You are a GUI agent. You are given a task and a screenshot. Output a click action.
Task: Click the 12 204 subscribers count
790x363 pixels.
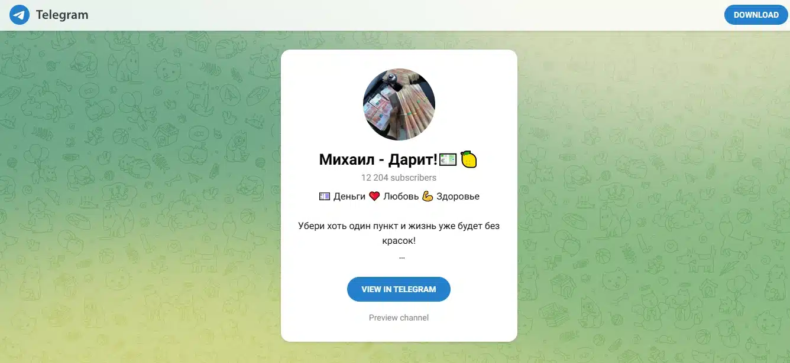click(x=399, y=177)
